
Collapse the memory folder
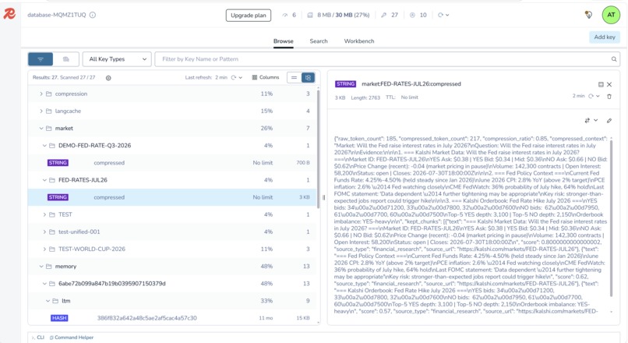(x=41, y=266)
